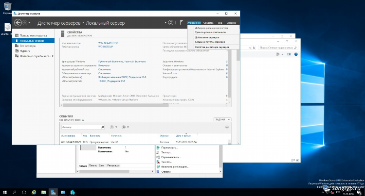
Task: Open NIC teaming Отключено link
Action: (x=104, y=73)
